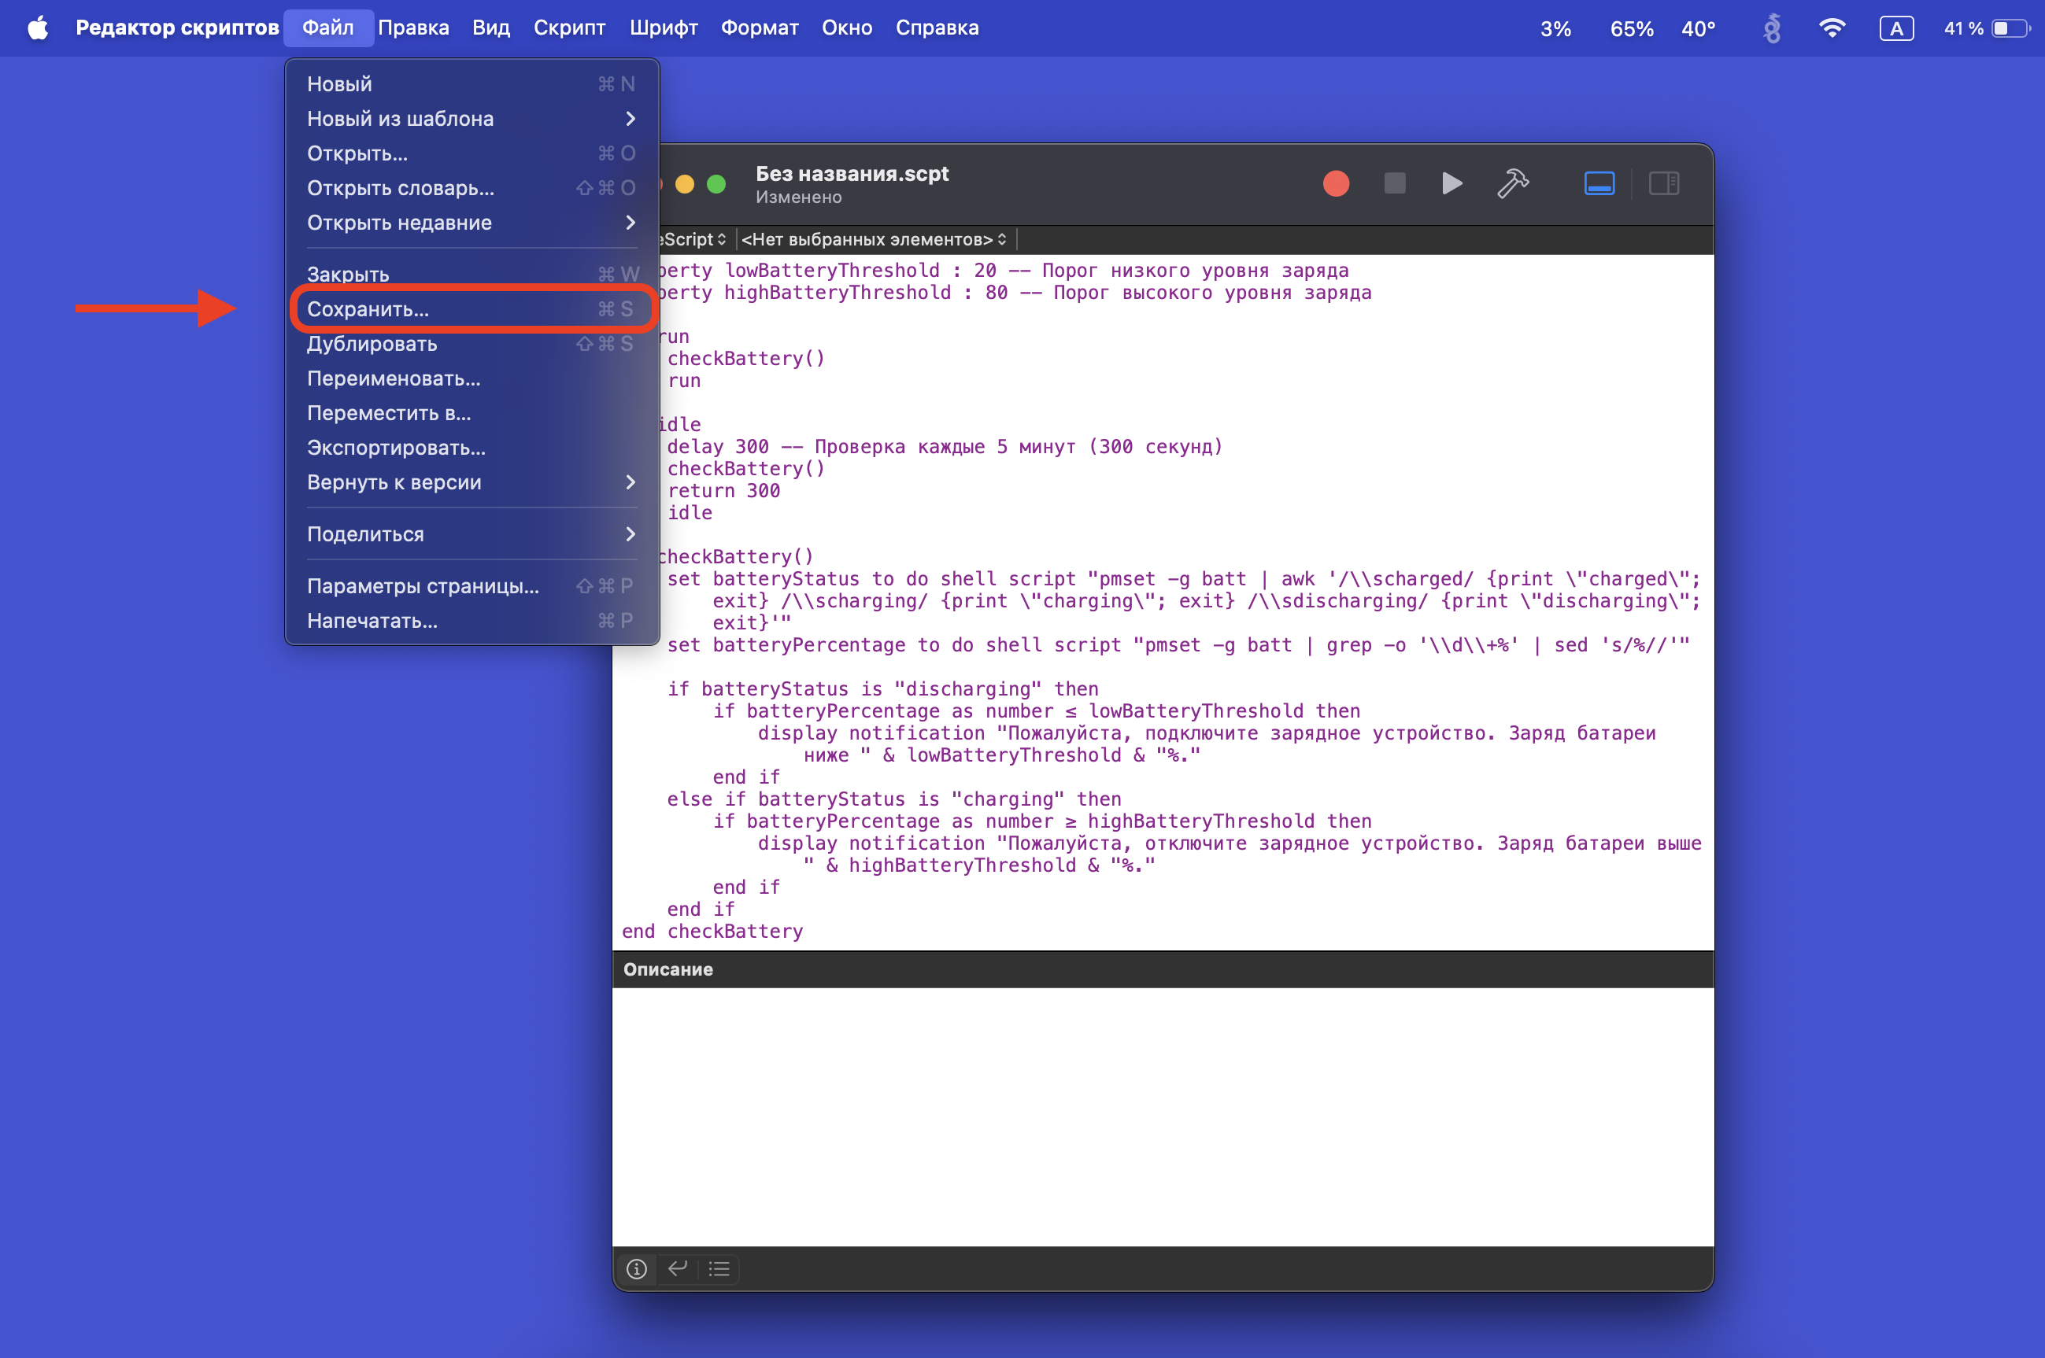Click 'Дублировать' menu entry
Viewport: 2045px width, 1358px height.
[372, 344]
